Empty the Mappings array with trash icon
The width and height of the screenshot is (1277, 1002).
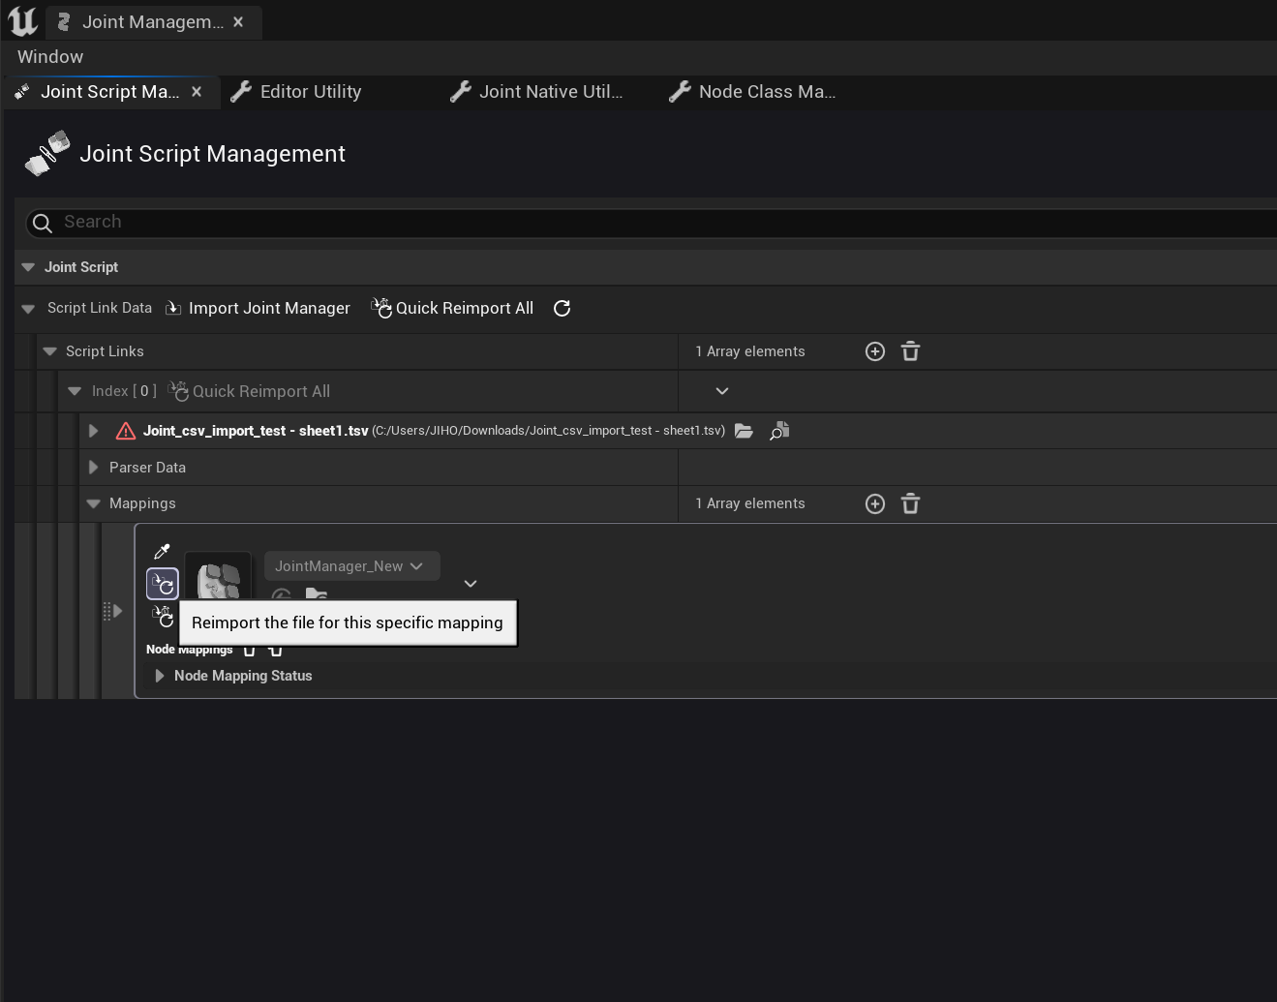(910, 503)
